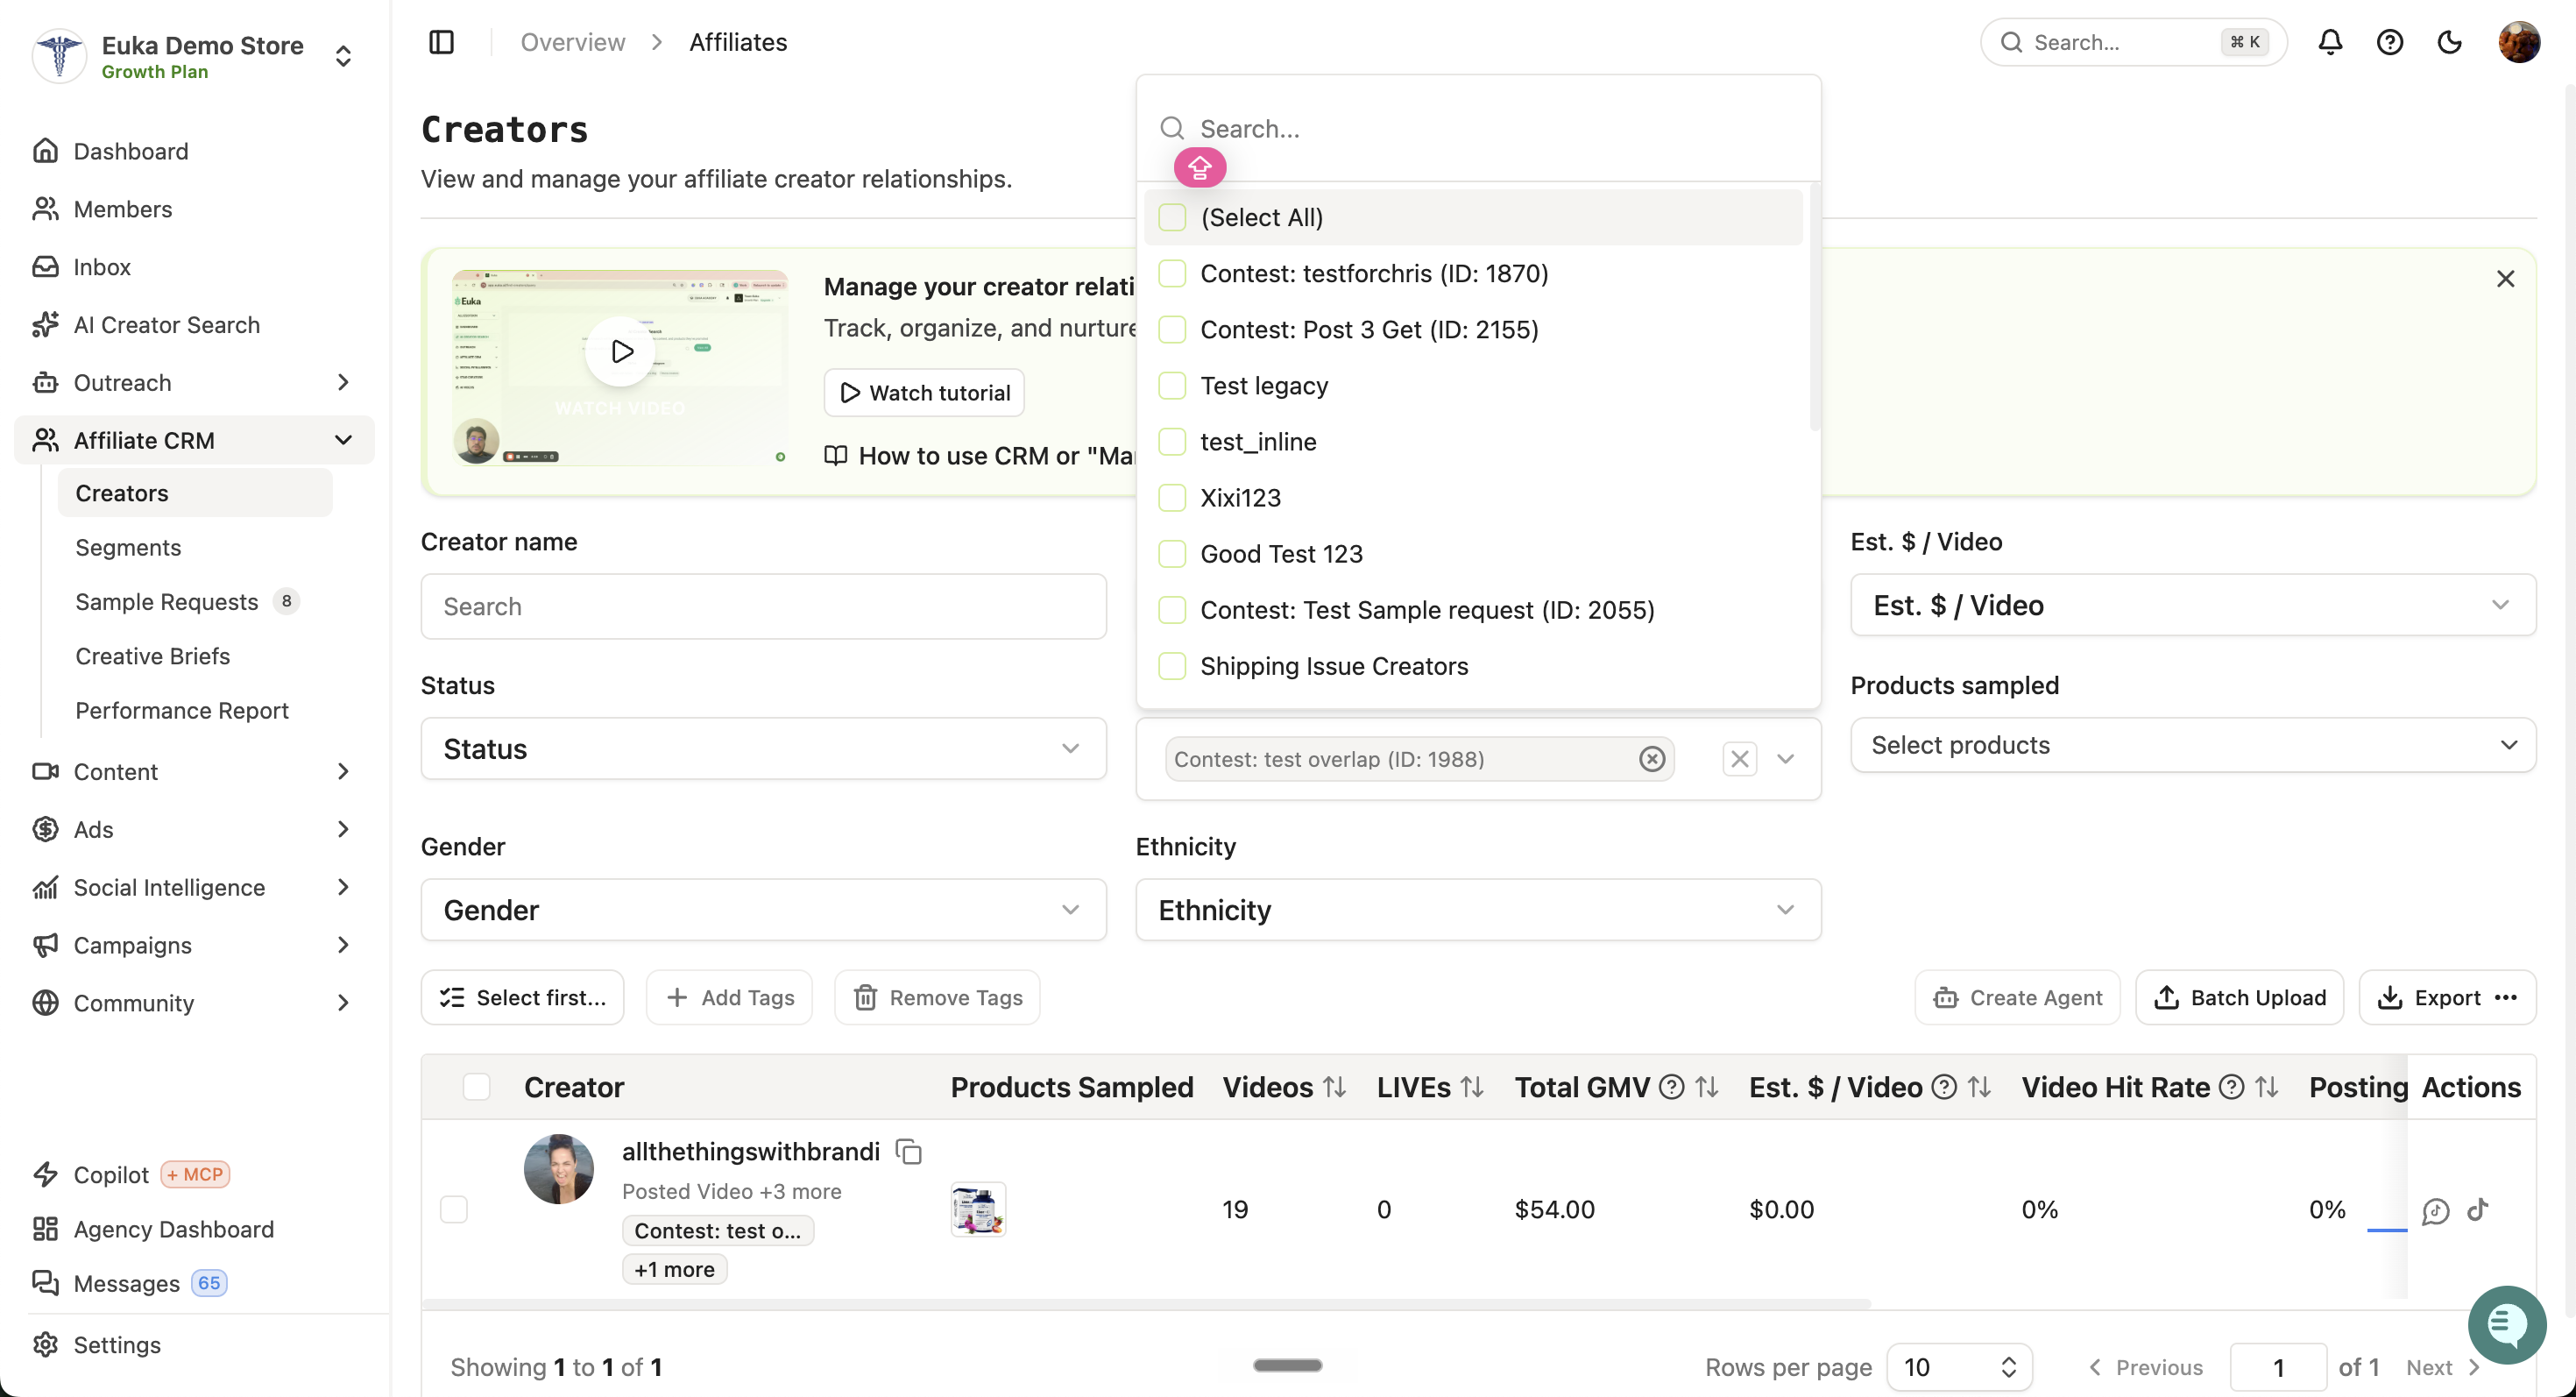Image resolution: width=2576 pixels, height=1397 pixels.
Task: Open the notifications bell
Action: coord(2330,42)
